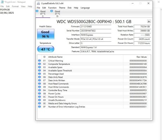
Task: Click the Attribute Name column header
Action: (x=56, y=57)
